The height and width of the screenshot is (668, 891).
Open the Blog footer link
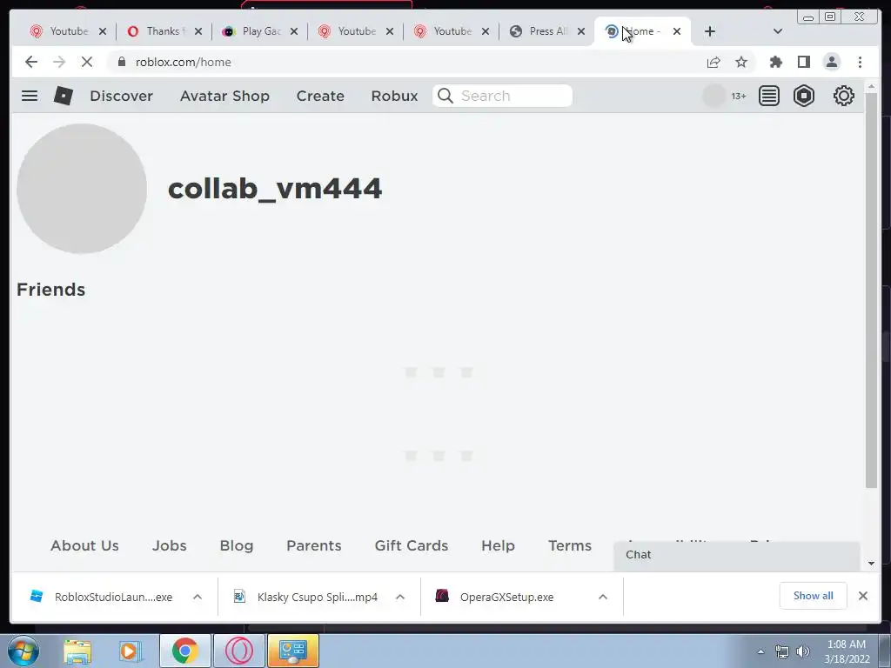click(x=237, y=546)
